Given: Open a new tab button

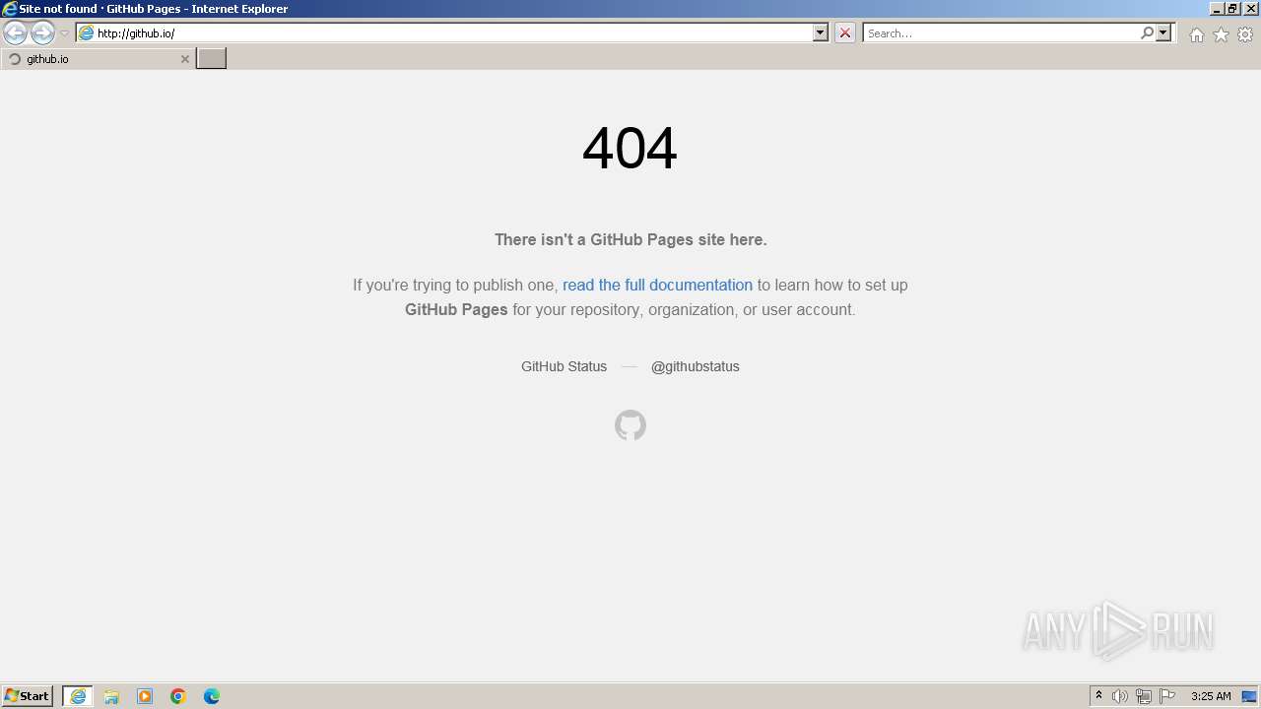Looking at the screenshot, I should pyautogui.click(x=211, y=58).
